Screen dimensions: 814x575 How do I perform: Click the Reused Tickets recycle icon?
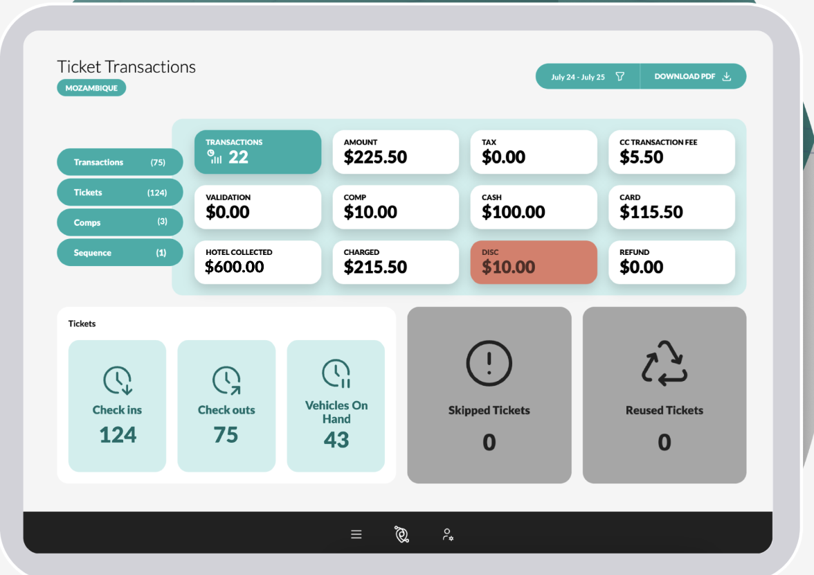click(x=664, y=363)
